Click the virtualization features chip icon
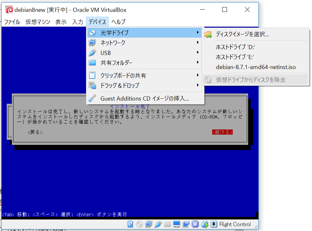The width and height of the screenshot is (312, 231). click(x=195, y=224)
